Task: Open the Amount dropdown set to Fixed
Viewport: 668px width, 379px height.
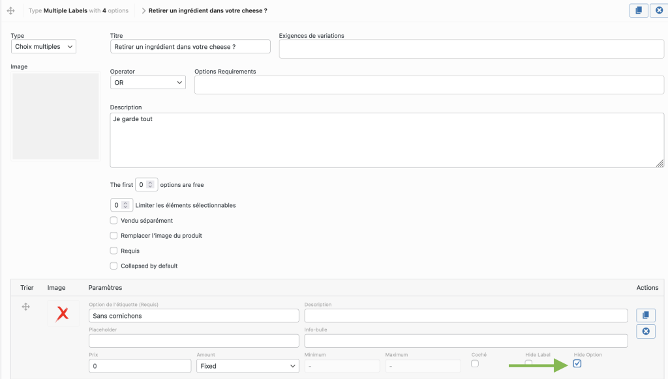Action: click(247, 366)
